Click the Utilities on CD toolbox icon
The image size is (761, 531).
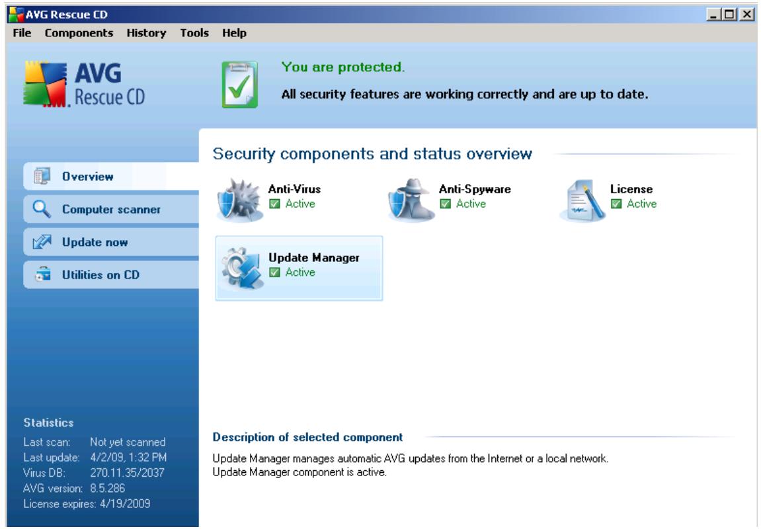pyautogui.click(x=42, y=274)
